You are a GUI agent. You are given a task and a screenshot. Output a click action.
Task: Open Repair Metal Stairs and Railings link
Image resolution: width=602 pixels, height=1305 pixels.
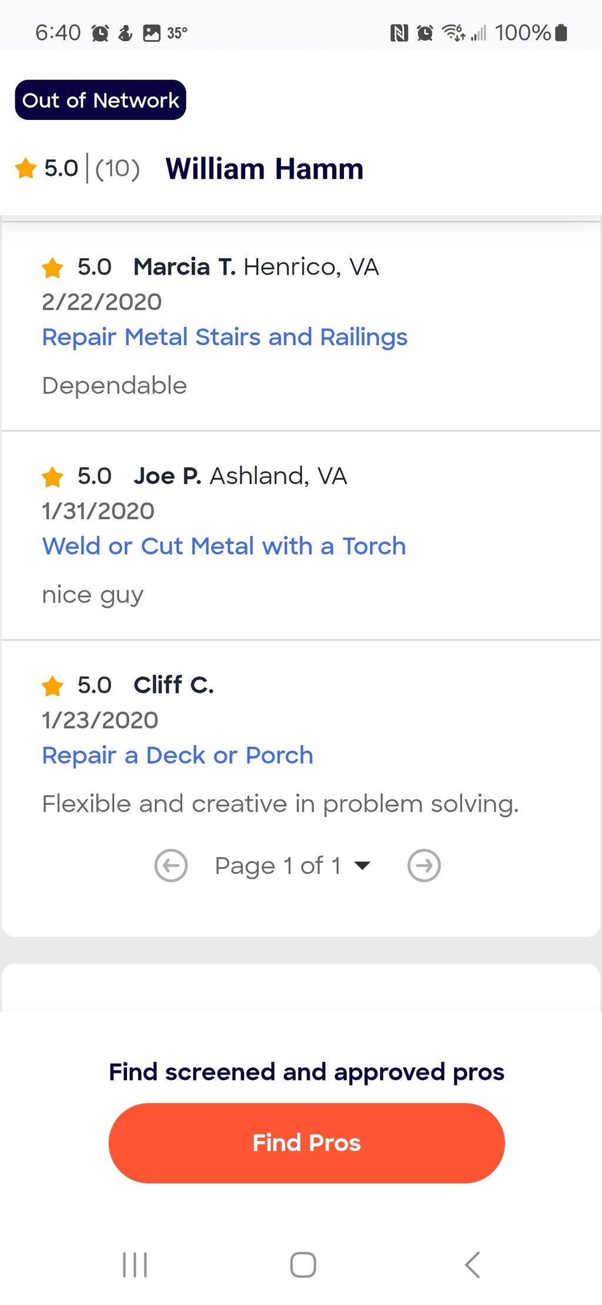225,337
